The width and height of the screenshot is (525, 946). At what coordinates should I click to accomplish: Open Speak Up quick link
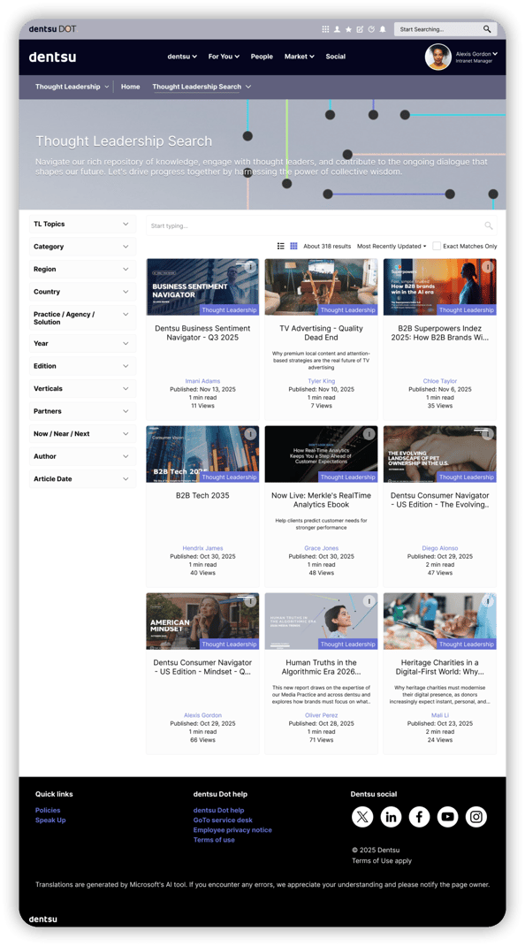[x=50, y=820]
